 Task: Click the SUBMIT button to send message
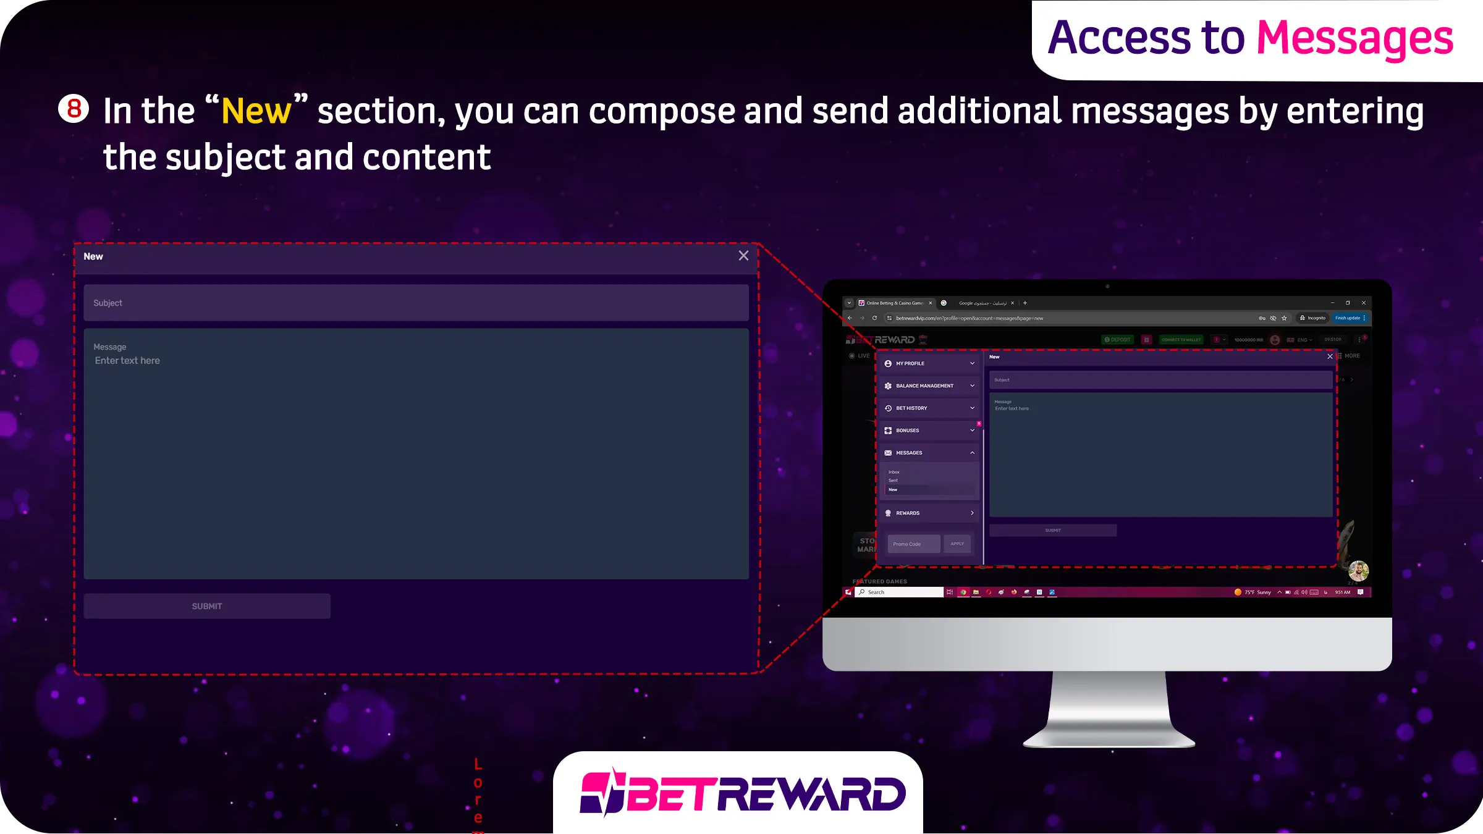207,606
